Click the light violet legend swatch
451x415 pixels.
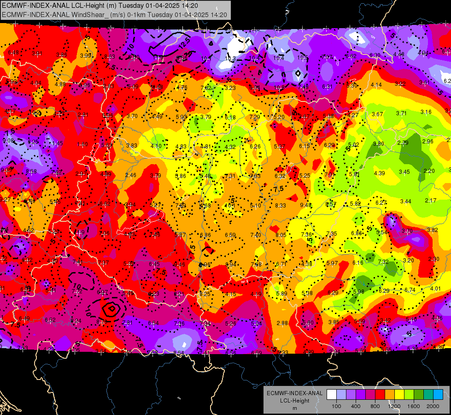click(x=351, y=395)
